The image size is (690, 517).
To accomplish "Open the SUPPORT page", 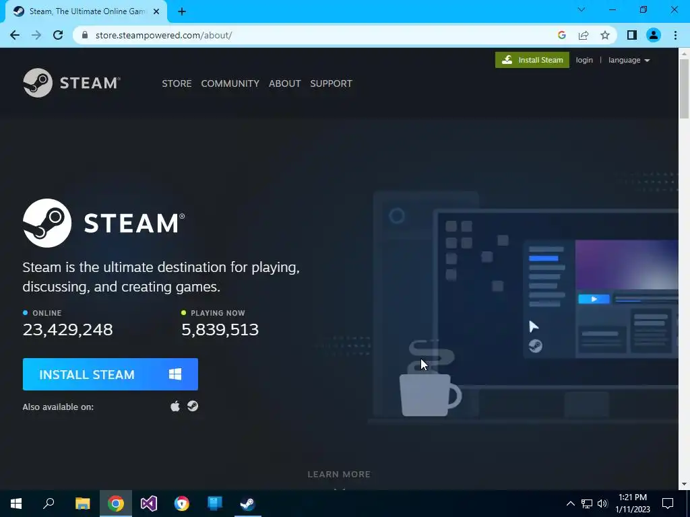I will click(x=331, y=83).
